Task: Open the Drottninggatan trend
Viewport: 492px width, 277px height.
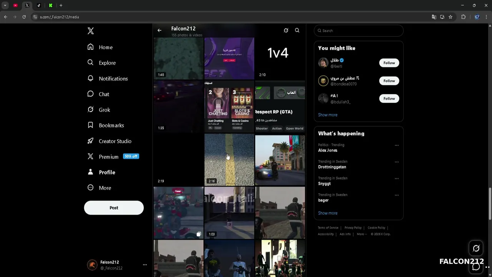Action: [332, 167]
